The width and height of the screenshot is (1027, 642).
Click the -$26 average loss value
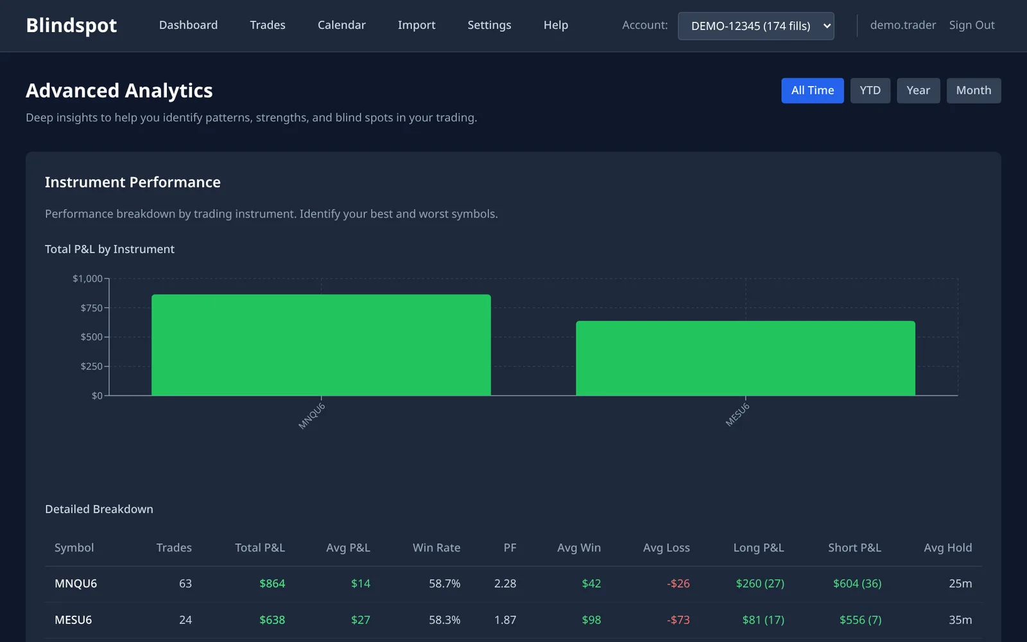(678, 584)
